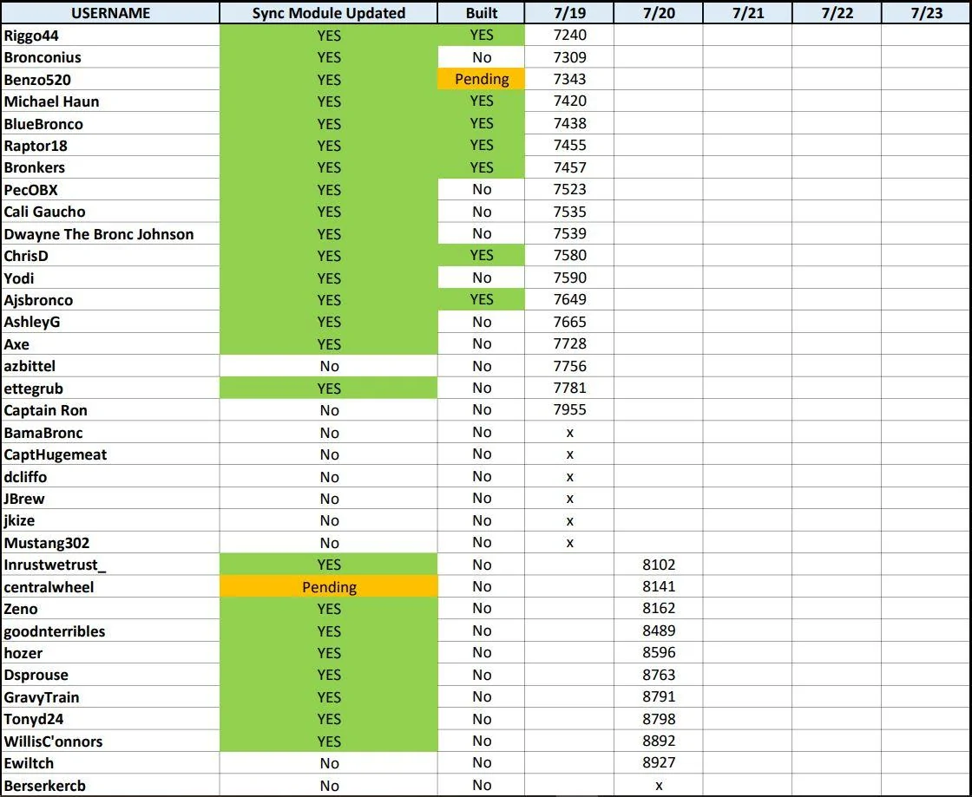972x797 pixels.
Task: Click the 8763 cell for Dsprouse
Action: coord(659,675)
